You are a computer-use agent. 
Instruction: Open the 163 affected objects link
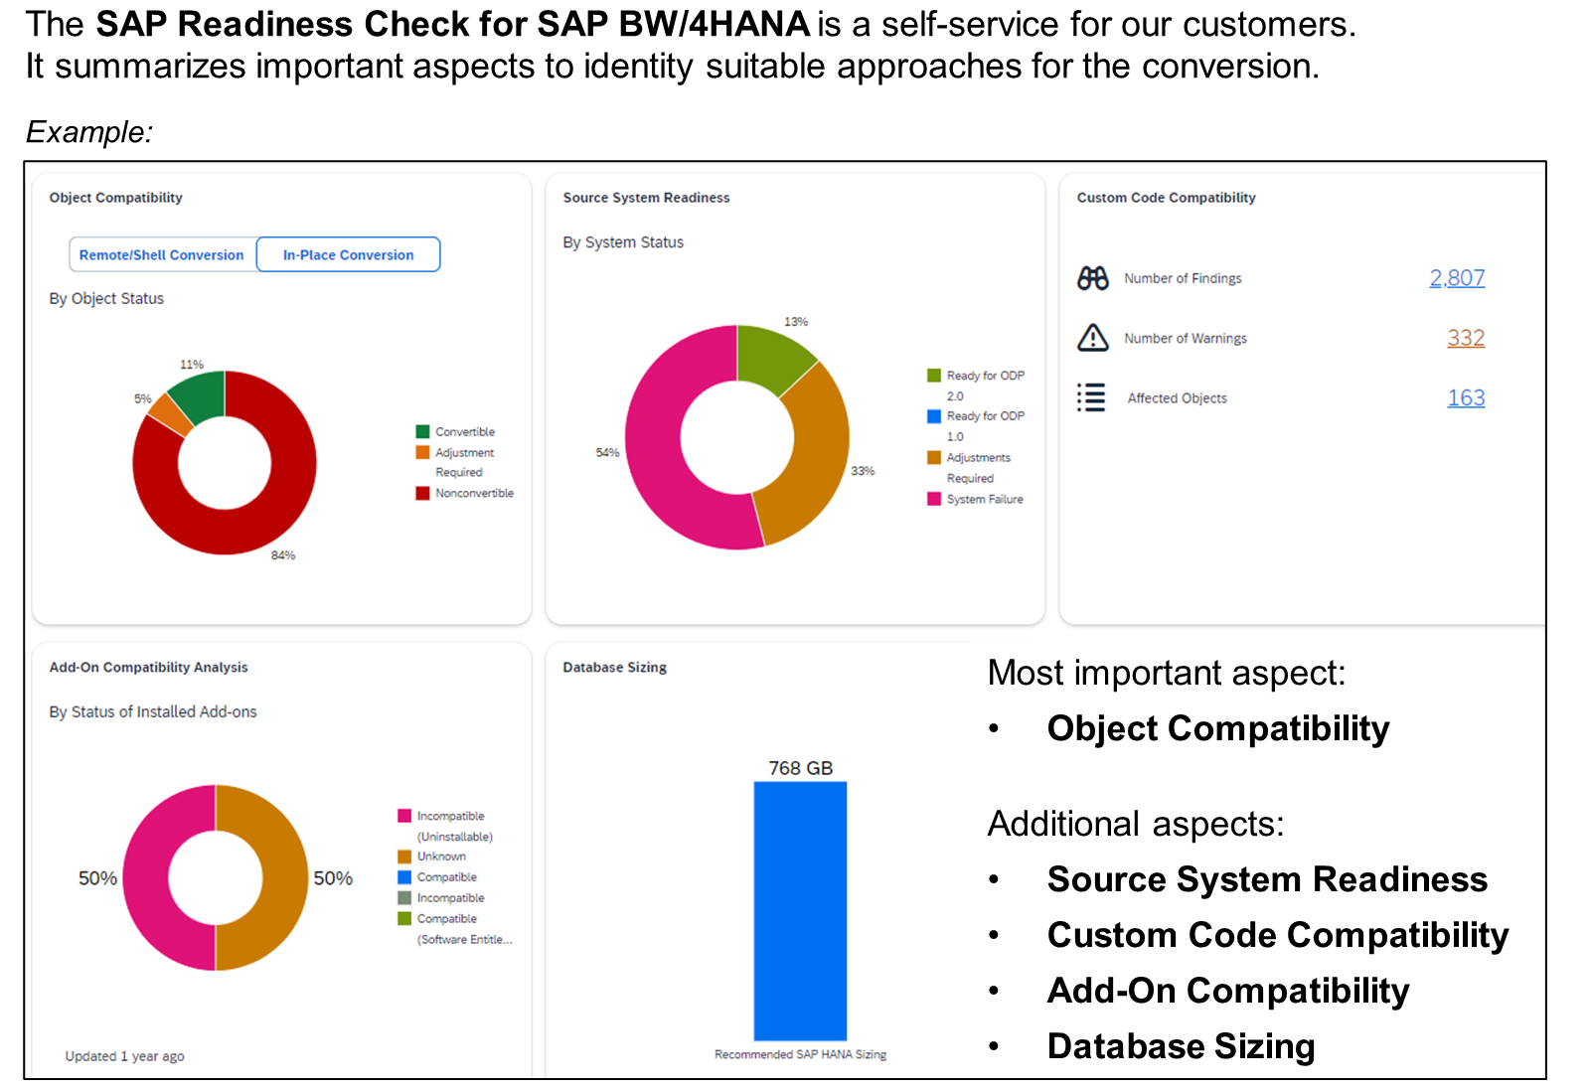coord(1466,397)
